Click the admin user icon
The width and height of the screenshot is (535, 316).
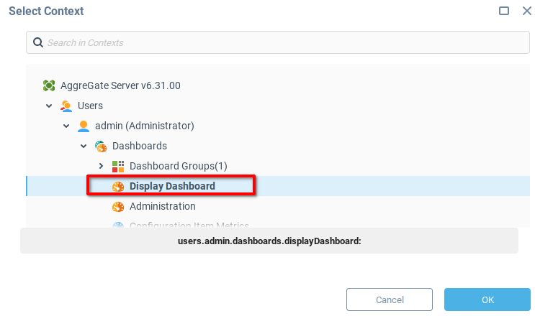84,126
